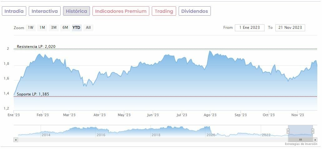Choose the YTD zoom option

(77, 28)
